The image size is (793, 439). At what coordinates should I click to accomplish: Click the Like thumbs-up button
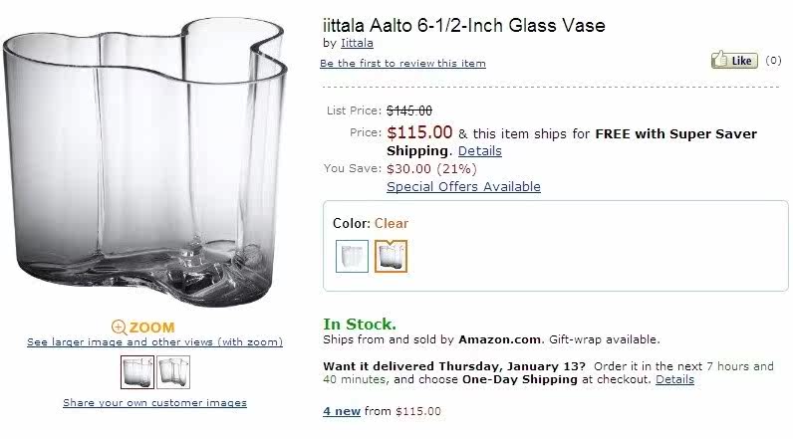tap(734, 61)
